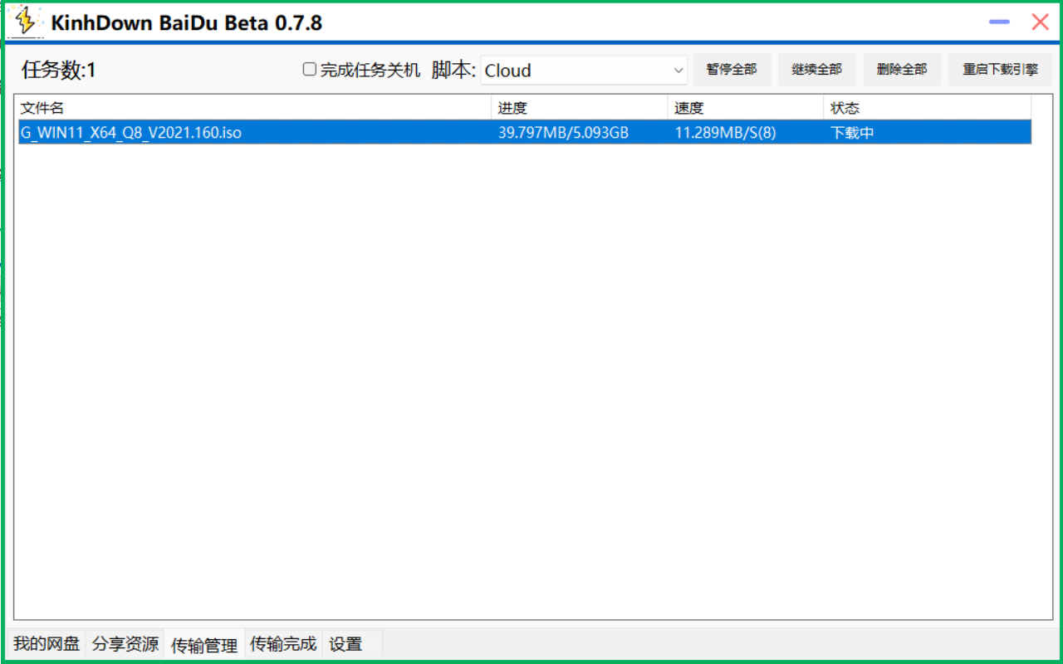Click status cell 下载中

point(852,132)
